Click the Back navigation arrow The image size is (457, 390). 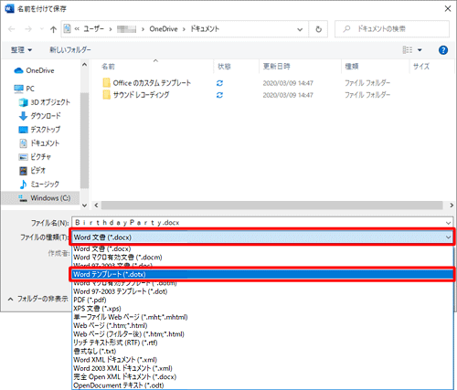pyautogui.click(x=12, y=29)
